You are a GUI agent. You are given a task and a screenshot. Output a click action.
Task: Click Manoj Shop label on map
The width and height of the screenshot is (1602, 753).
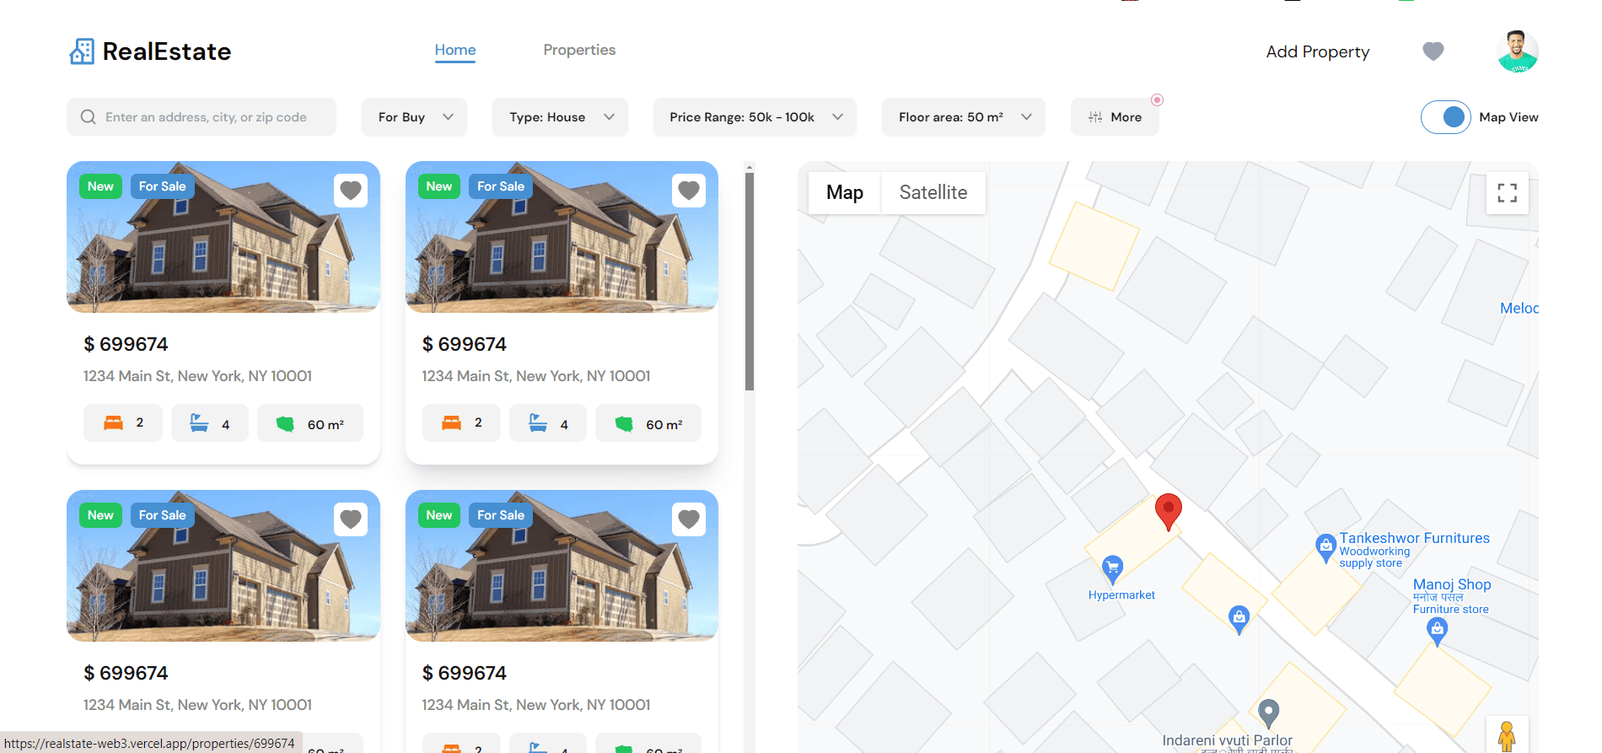coord(1452,584)
